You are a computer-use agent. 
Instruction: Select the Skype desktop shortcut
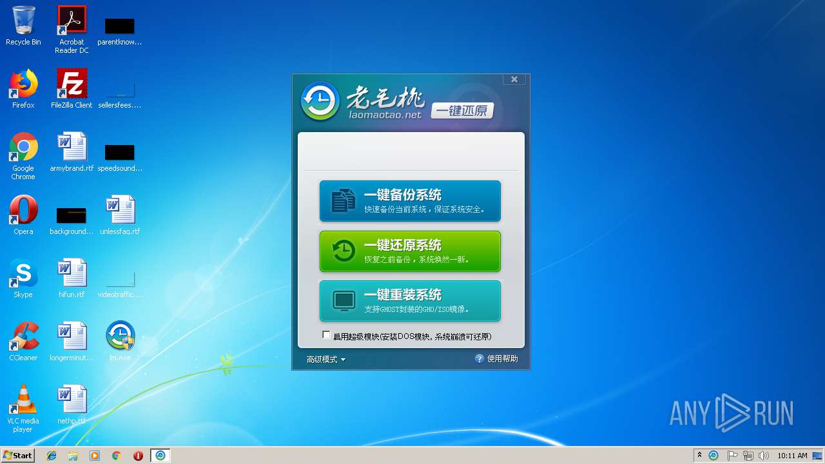[23, 278]
